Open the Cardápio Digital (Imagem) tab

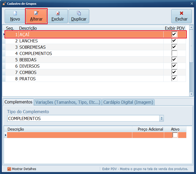coord(128,102)
